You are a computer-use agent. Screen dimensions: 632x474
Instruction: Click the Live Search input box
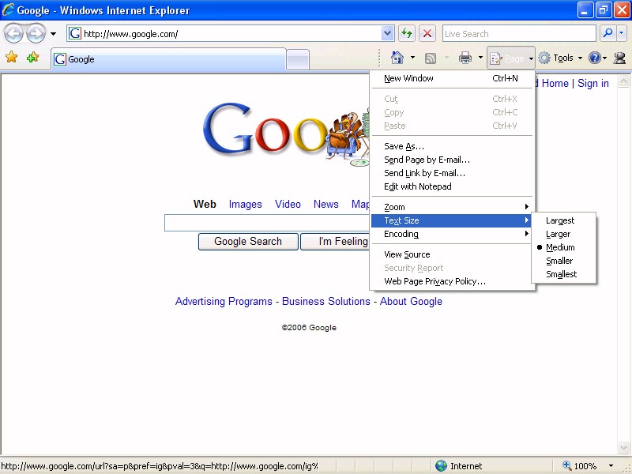519,34
